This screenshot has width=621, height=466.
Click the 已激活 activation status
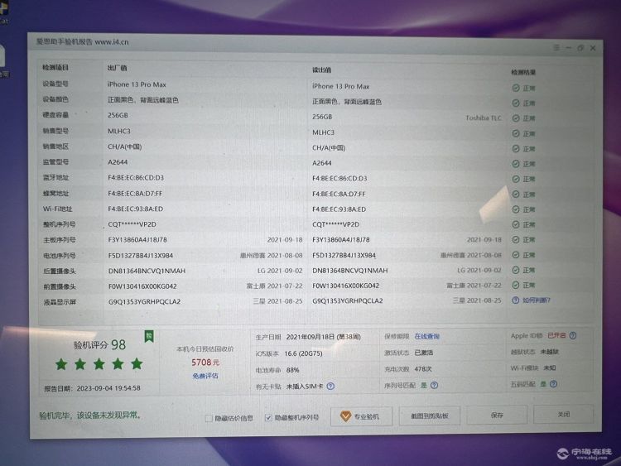point(424,353)
